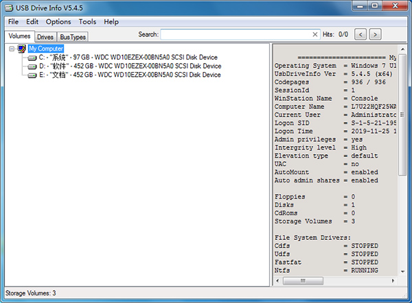
Task: Click the Storage Volumes: 3 status bar text
Action: click(x=31, y=293)
